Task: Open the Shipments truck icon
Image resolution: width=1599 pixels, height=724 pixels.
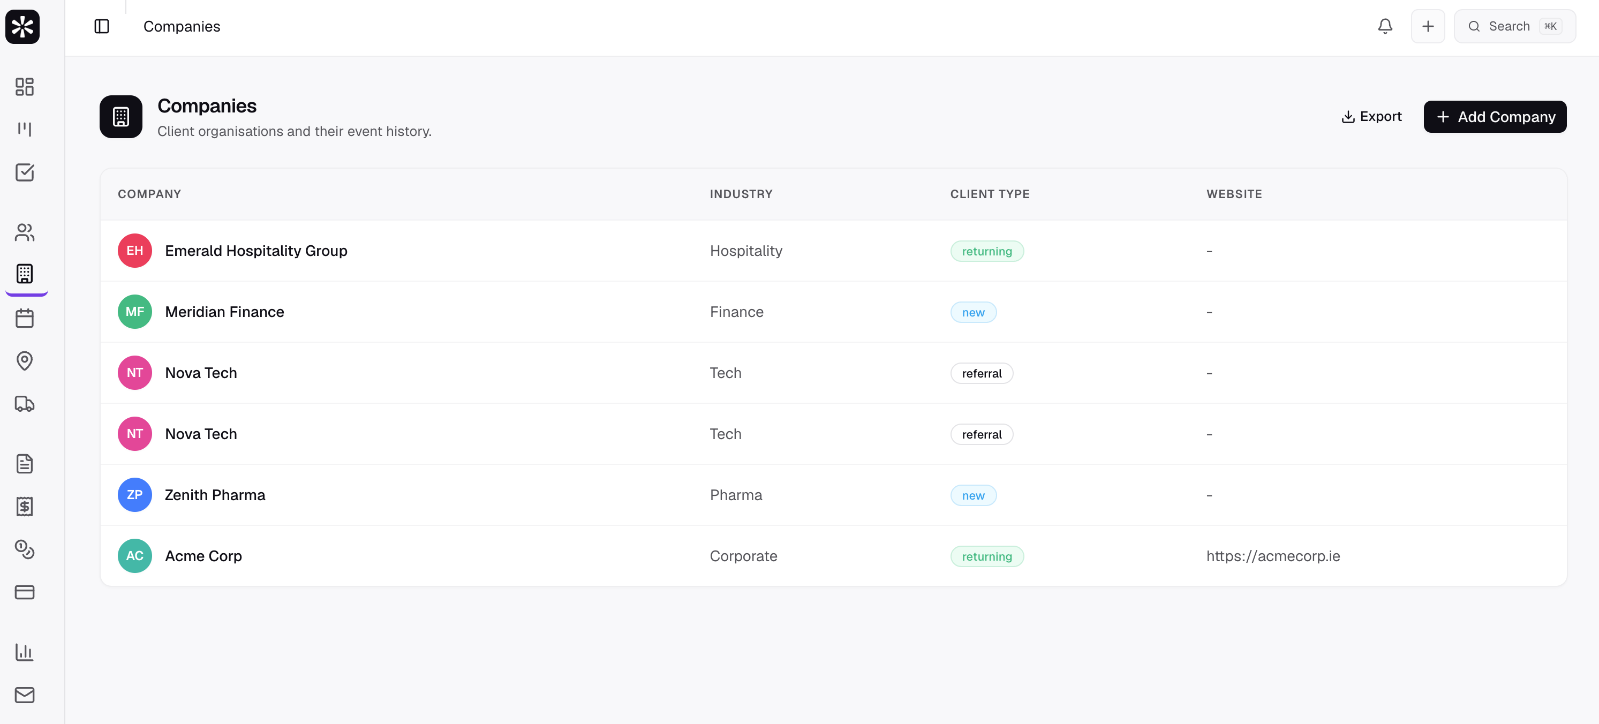Action: click(24, 404)
